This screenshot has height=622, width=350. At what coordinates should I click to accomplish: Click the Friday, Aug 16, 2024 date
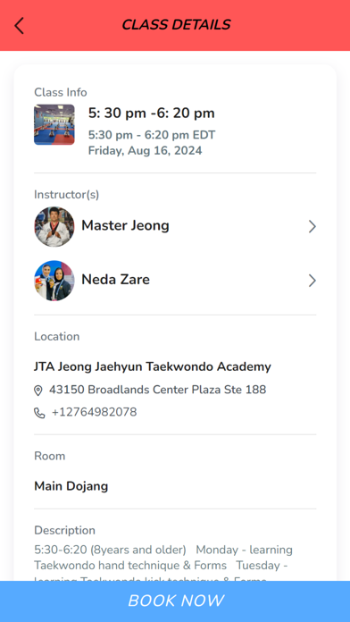point(145,151)
